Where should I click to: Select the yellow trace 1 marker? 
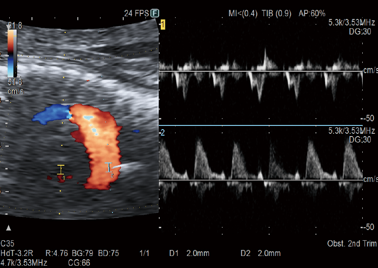click(163, 25)
